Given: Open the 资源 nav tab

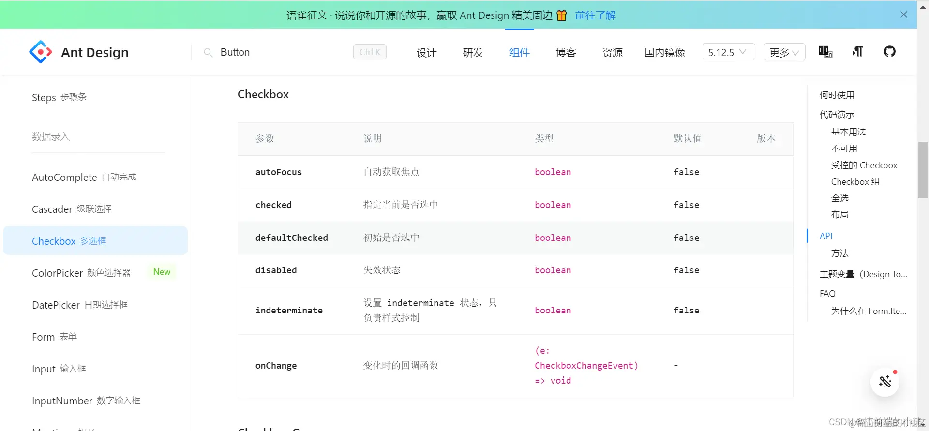Looking at the screenshot, I should pyautogui.click(x=612, y=52).
